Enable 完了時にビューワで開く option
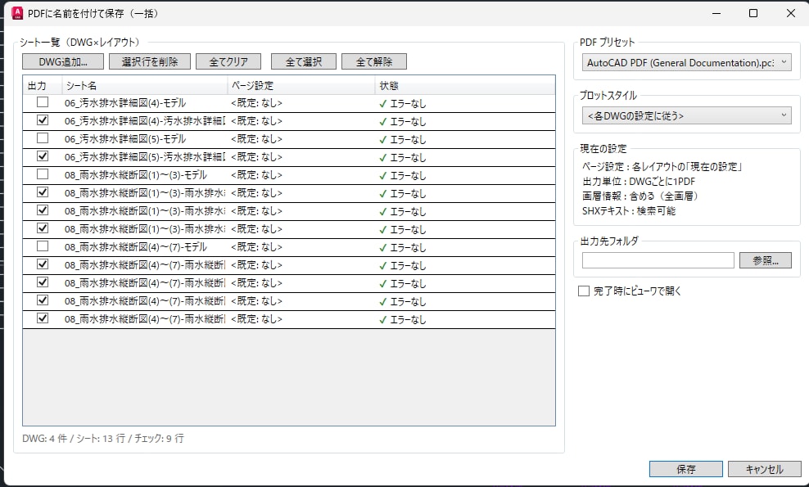This screenshot has width=809, height=487. click(x=584, y=291)
